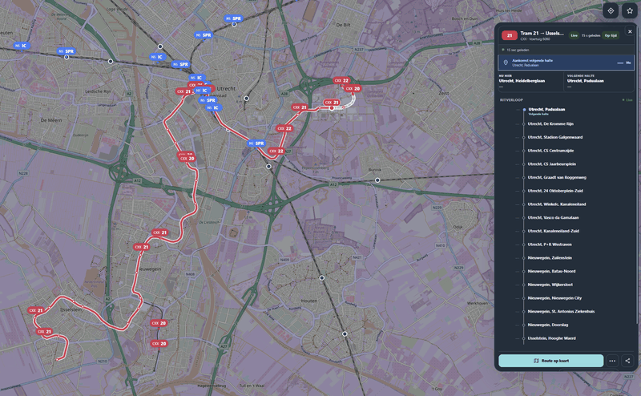Click the 'Op tijd' status badge

click(611, 35)
